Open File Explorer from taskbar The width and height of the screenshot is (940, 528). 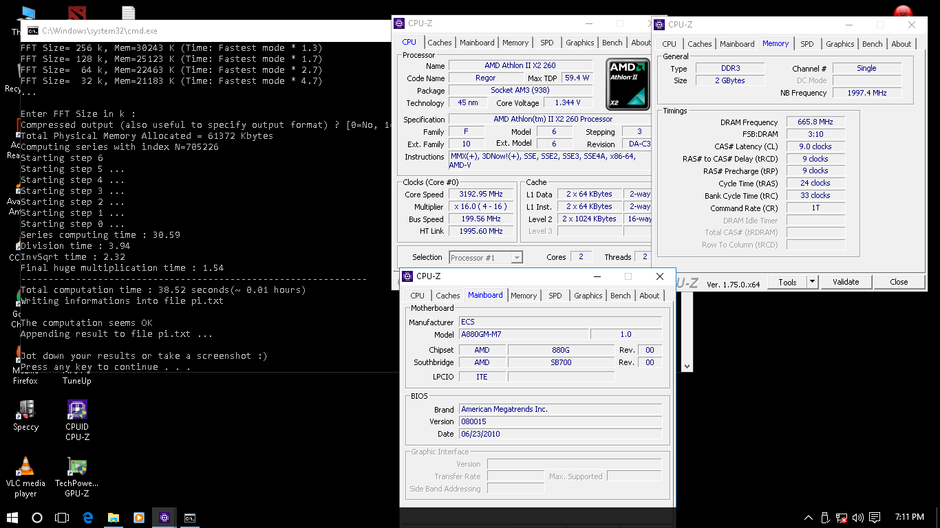[114, 517]
